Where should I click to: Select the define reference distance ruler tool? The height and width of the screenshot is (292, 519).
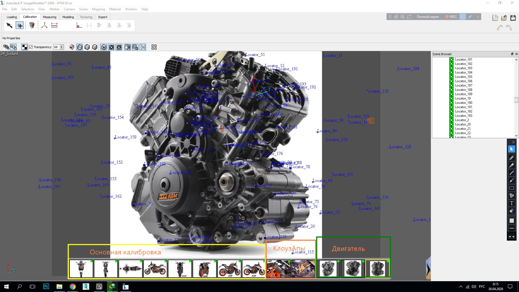tap(54, 25)
